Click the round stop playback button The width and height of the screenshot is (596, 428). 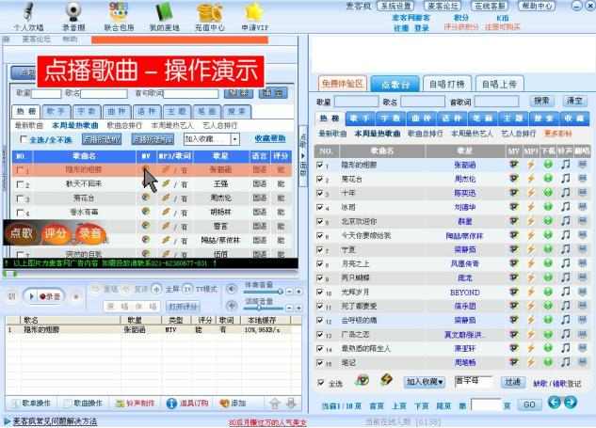(76, 296)
